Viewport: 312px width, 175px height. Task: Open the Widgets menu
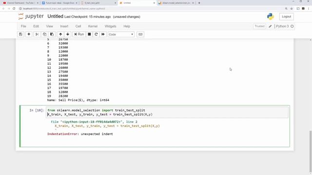pos(111,26)
